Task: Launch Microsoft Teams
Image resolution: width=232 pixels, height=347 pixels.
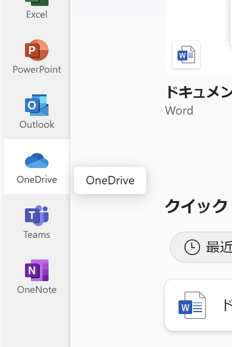Action: click(37, 222)
